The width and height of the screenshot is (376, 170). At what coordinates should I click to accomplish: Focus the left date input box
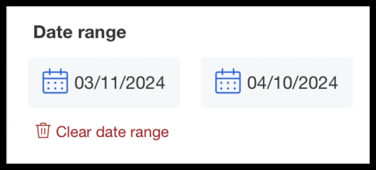pos(104,83)
